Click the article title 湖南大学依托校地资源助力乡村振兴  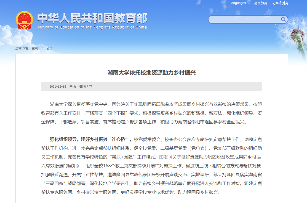(x=151, y=73)
